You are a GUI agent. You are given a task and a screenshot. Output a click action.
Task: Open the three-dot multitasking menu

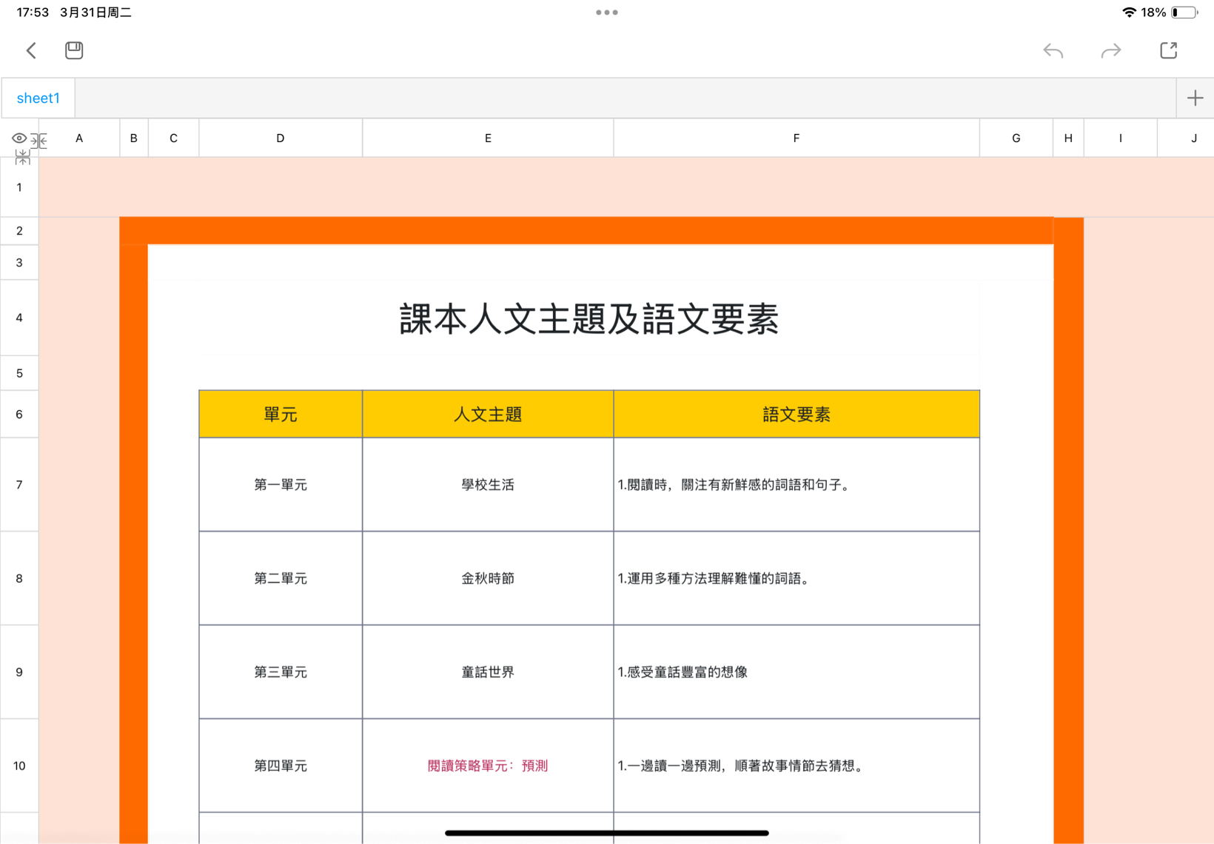[607, 13]
